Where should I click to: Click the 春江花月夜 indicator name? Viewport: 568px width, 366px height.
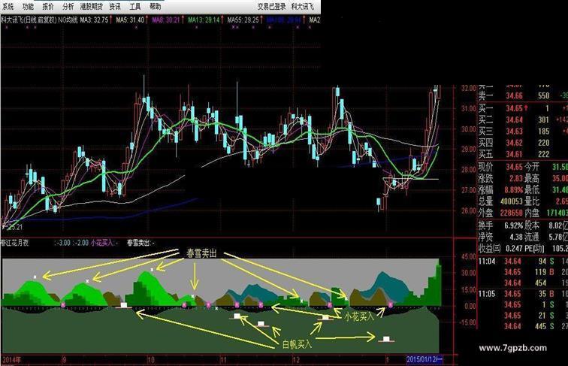click(15, 243)
